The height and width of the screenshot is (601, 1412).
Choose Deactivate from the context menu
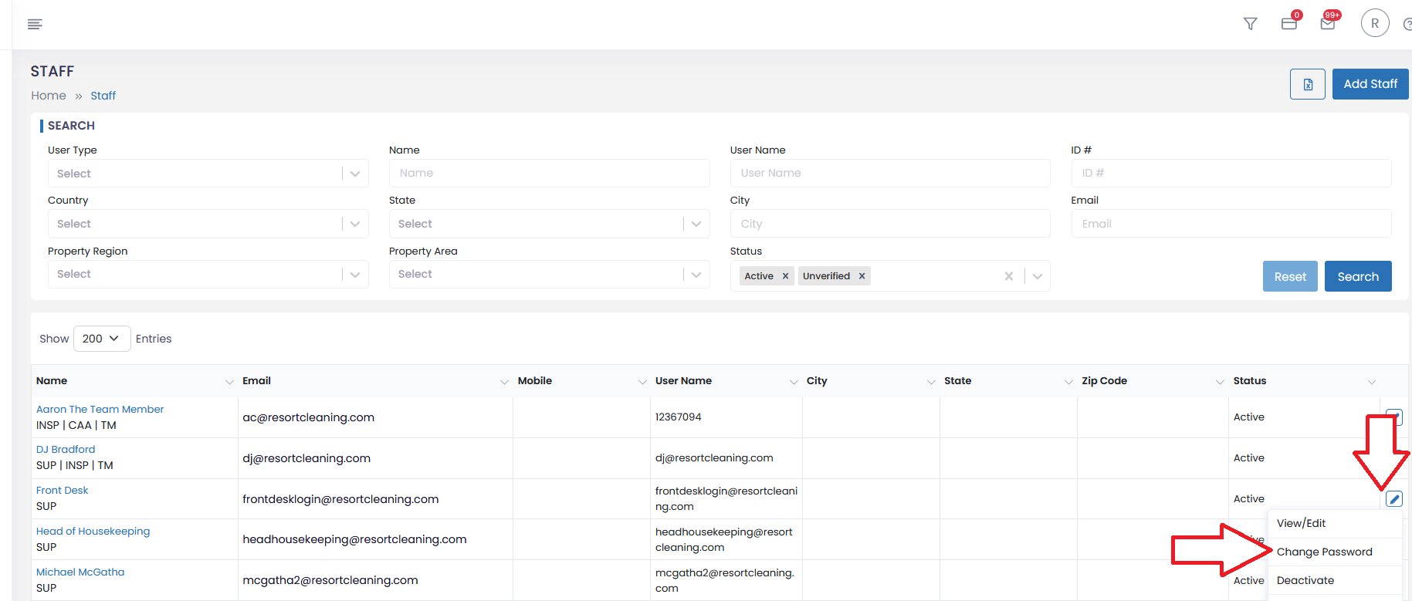point(1305,580)
